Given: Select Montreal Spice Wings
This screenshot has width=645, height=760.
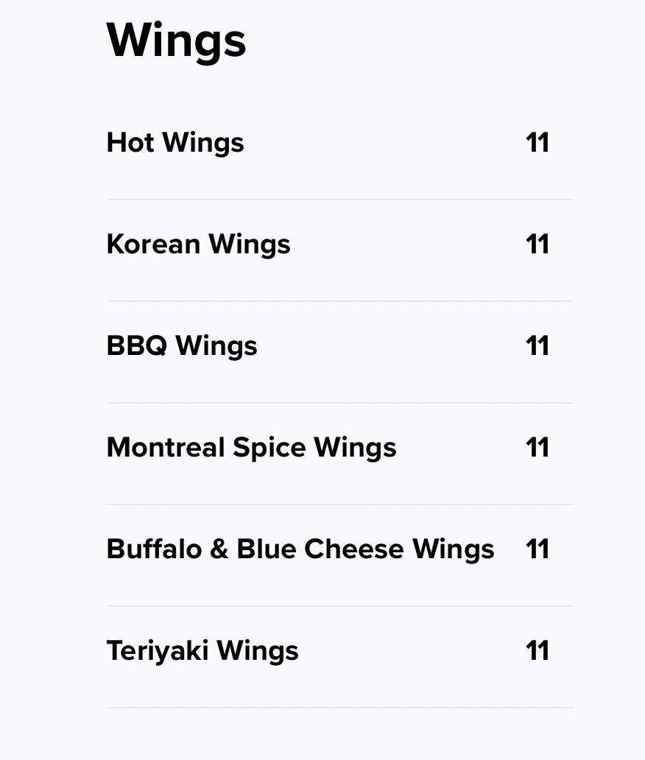Looking at the screenshot, I should click(x=251, y=447).
